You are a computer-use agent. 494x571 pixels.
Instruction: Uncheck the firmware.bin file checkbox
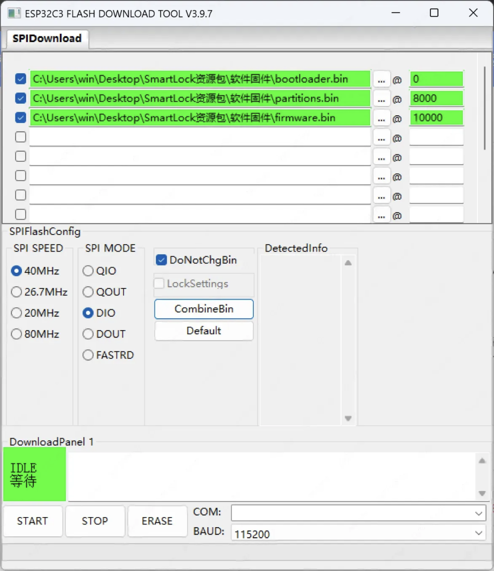(x=21, y=117)
